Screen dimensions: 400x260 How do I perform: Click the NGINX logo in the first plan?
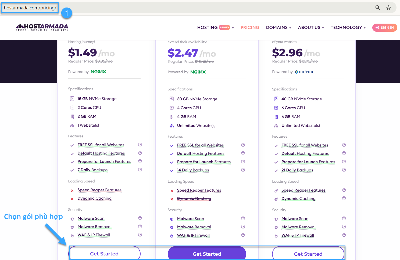pos(98,72)
